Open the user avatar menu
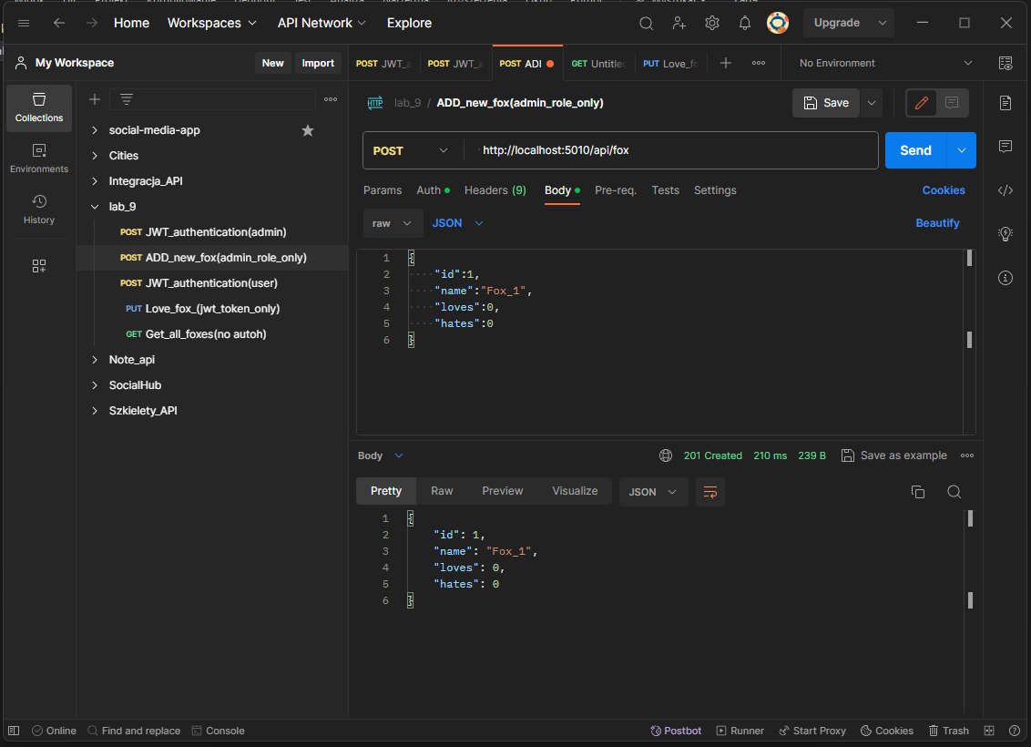Viewport: 1031px width, 747px height. coord(778,23)
